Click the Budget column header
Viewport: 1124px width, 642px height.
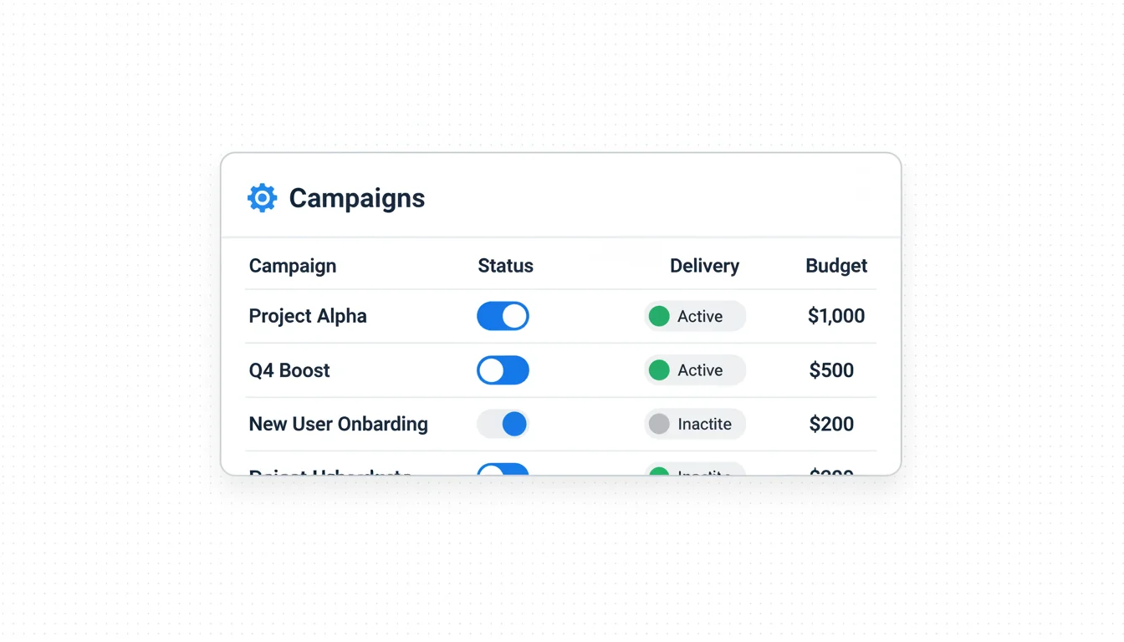(x=835, y=266)
